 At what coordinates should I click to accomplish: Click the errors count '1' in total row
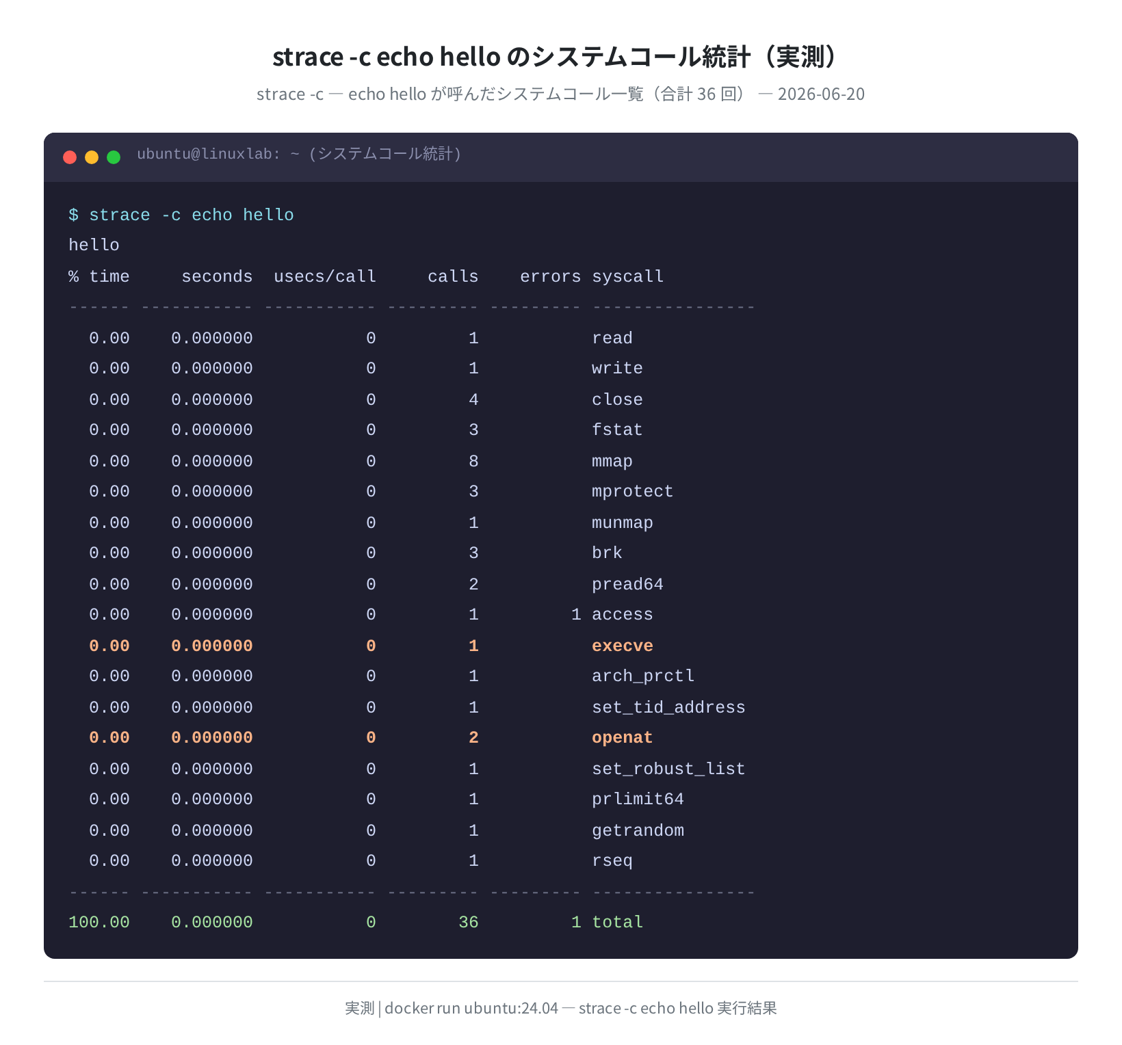tap(576, 922)
